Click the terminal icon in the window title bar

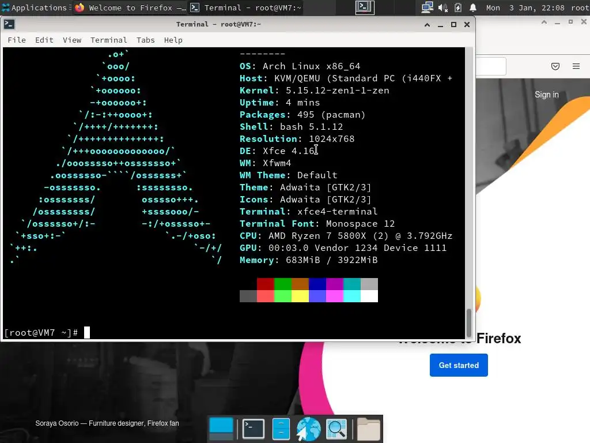coord(9,24)
